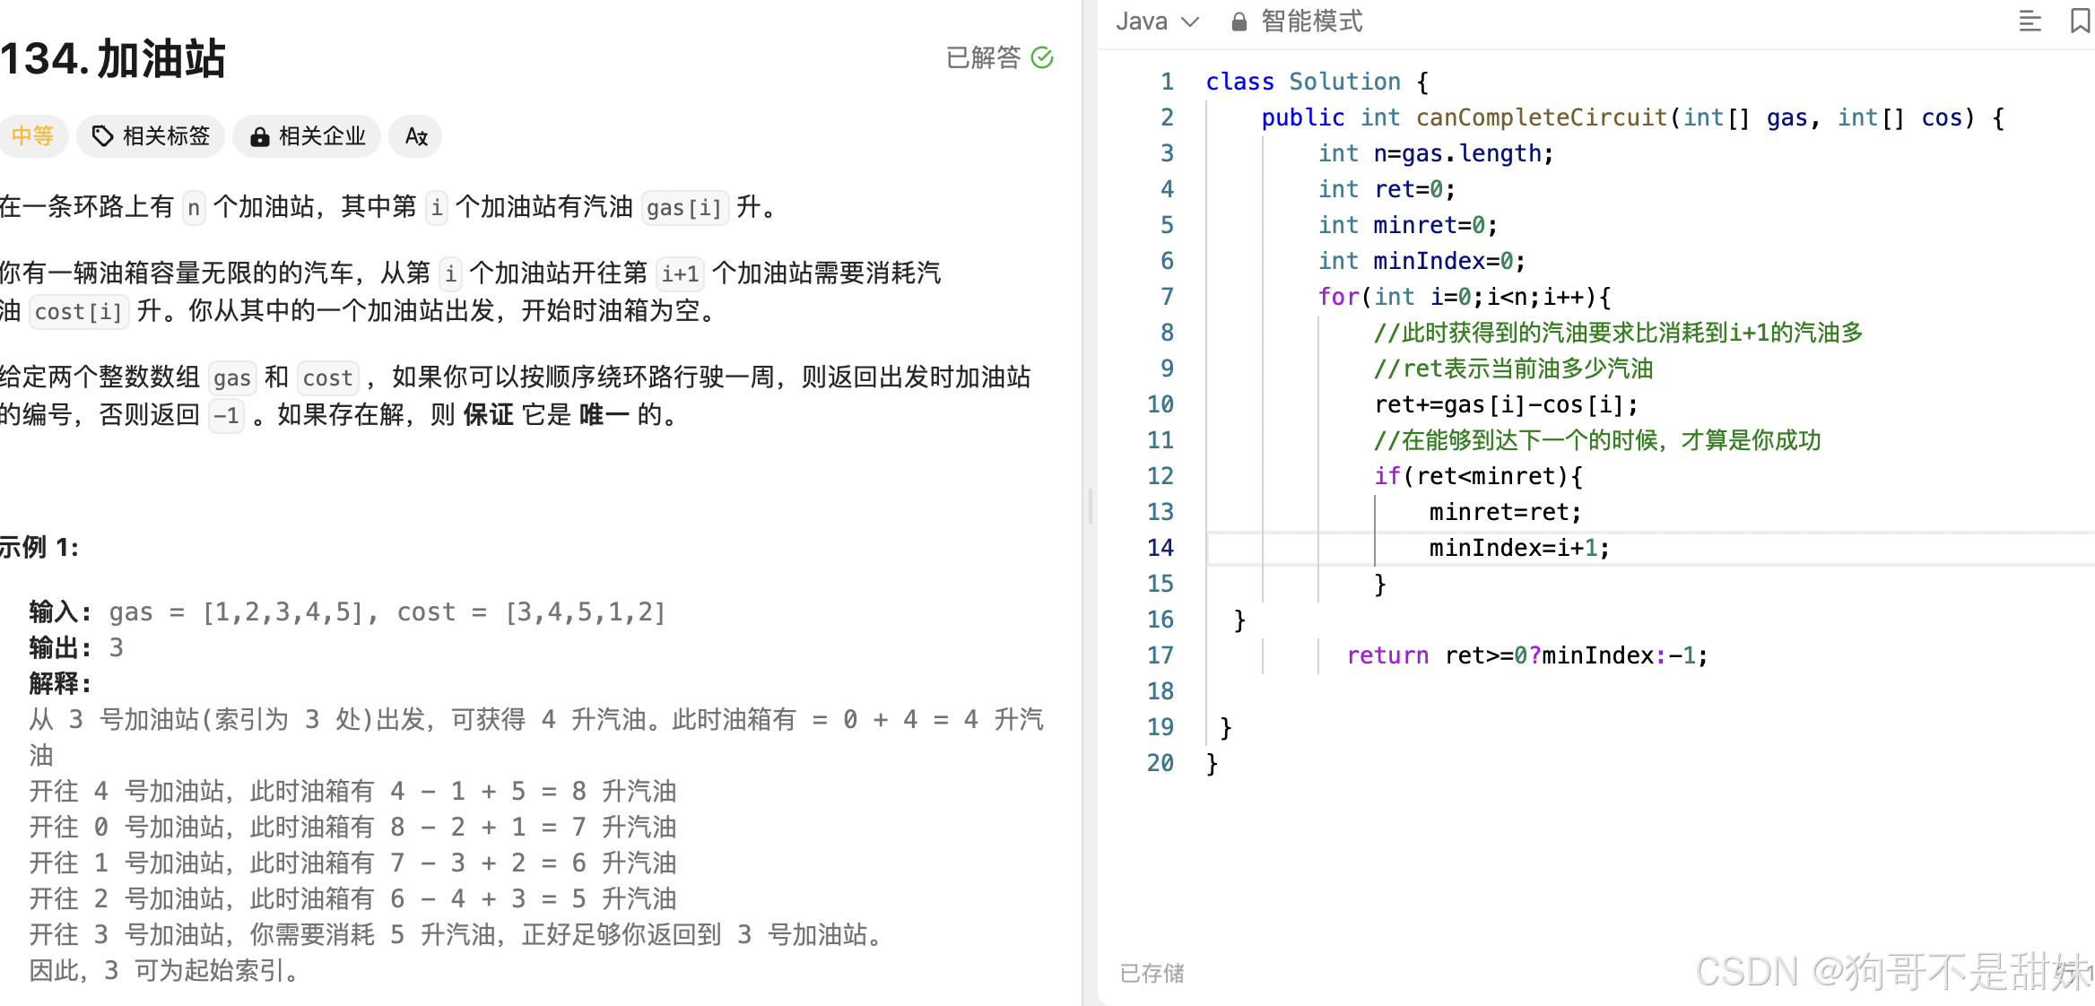Click the Java dropdown chevron arrow
The width and height of the screenshot is (2095, 1006).
pos(1190,22)
